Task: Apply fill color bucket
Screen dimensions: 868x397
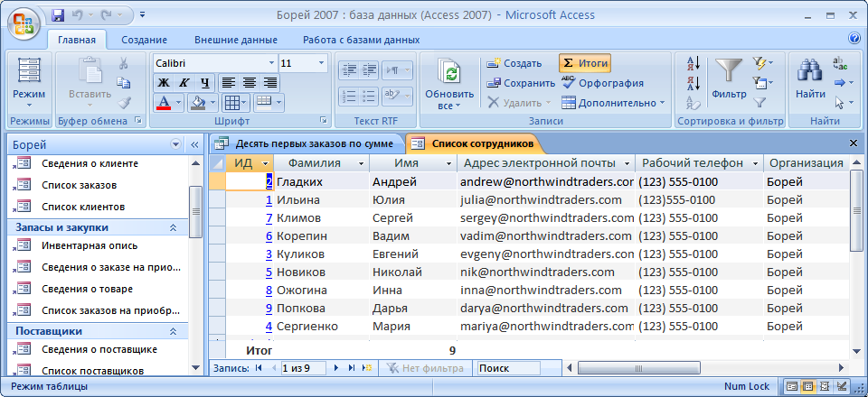Action: coord(198,102)
